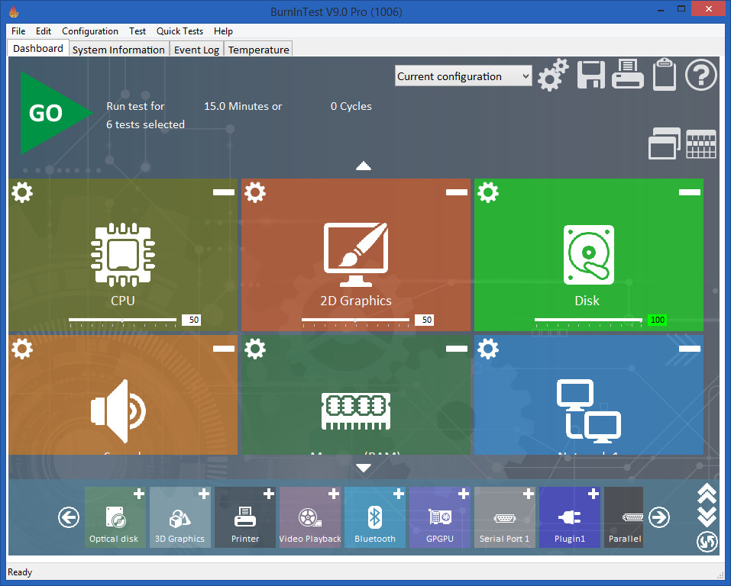Viewport: 731px width, 586px height.
Task: Click the CPU duty cycle value 50
Action: pyautogui.click(x=191, y=320)
